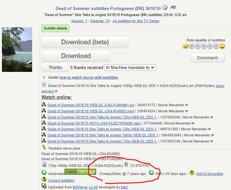This screenshot has height=190, width=231.
Task: Click the Thanks button
Action: pyautogui.click(x=55, y=67)
